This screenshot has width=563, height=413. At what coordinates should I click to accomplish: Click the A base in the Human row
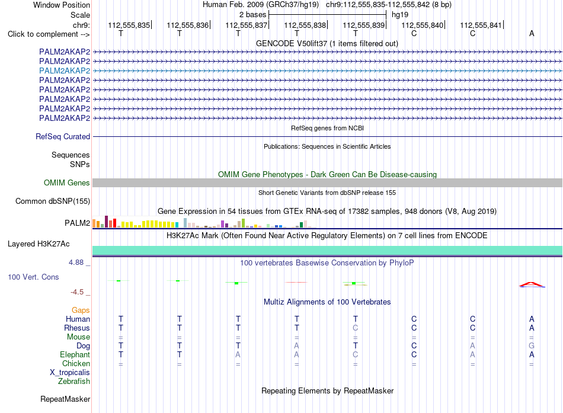pos(532,319)
